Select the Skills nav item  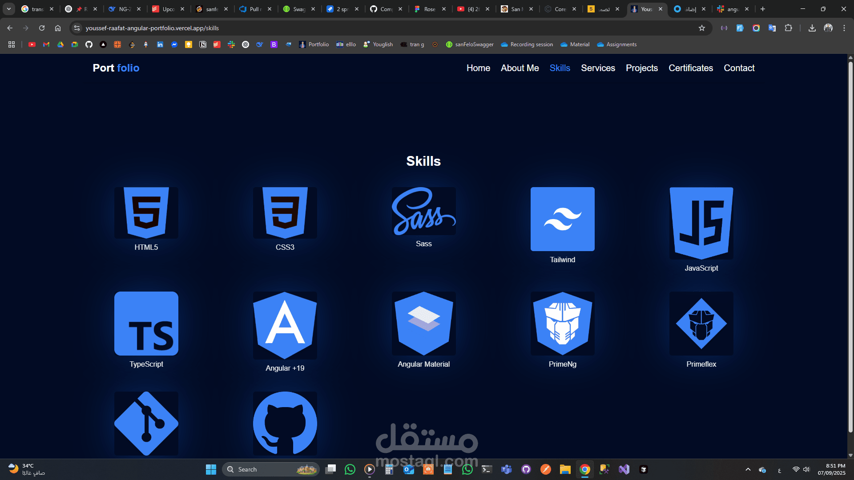[x=560, y=68]
